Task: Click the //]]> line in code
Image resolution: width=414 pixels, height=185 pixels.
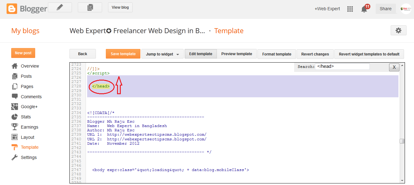Action: pos(93,69)
